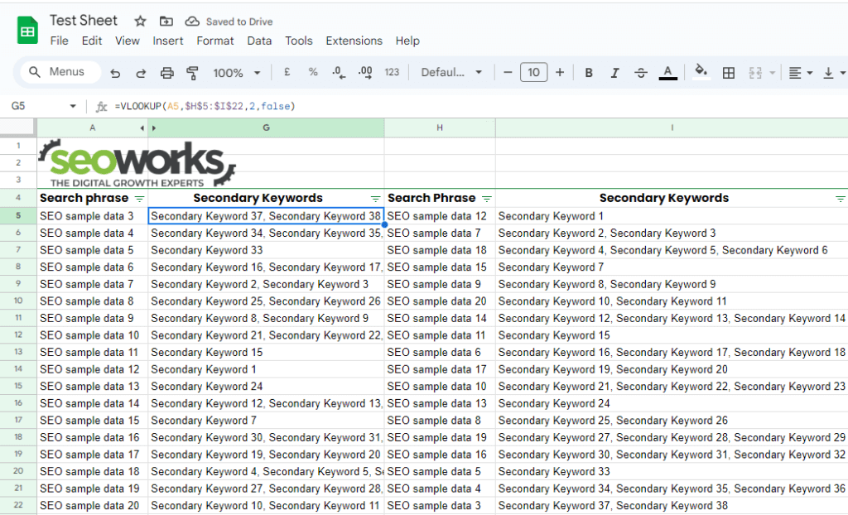Open the Search Phrase column H filter
Screen dimensions: 848x515
pyautogui.click(x=487, y=199)
